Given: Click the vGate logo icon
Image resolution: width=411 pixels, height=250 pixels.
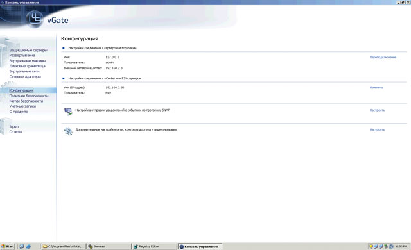Looking at the screenshot, I should pos(34,19).
